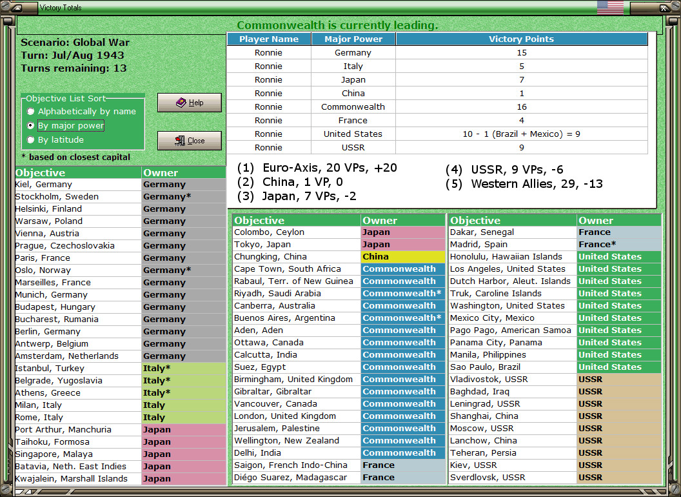
Task: Click the pink Japan owner cell for Singapore
Action: point(183,454)
